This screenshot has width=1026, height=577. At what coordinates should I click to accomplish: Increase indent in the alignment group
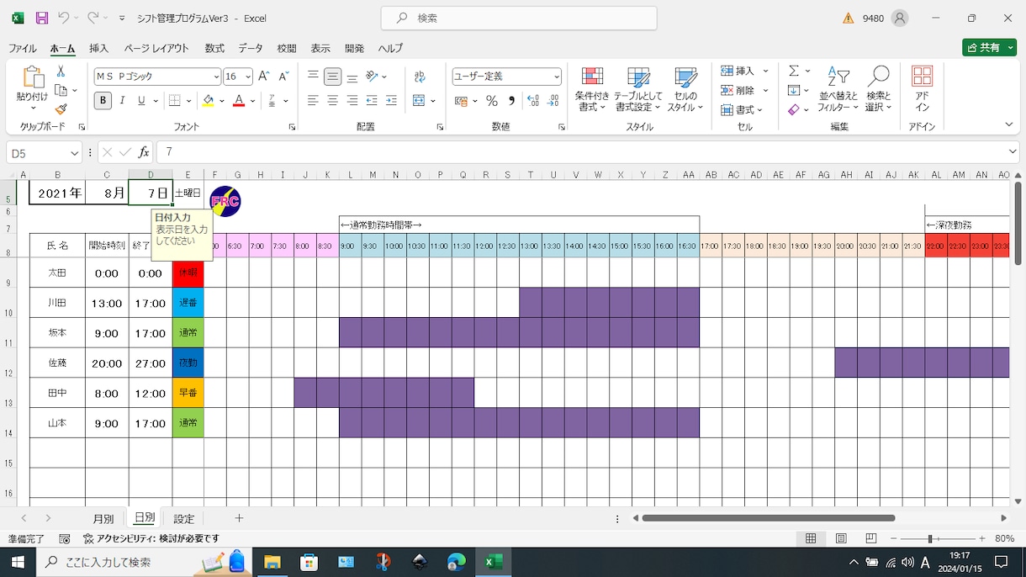(x=391, y=101)
